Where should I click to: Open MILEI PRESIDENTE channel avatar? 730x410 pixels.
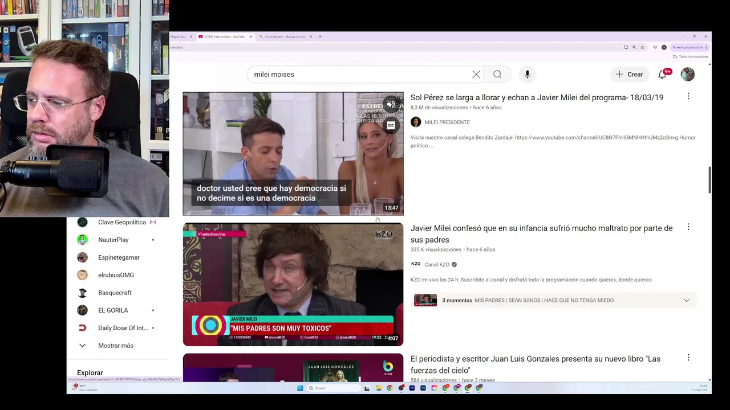[416, 122]
